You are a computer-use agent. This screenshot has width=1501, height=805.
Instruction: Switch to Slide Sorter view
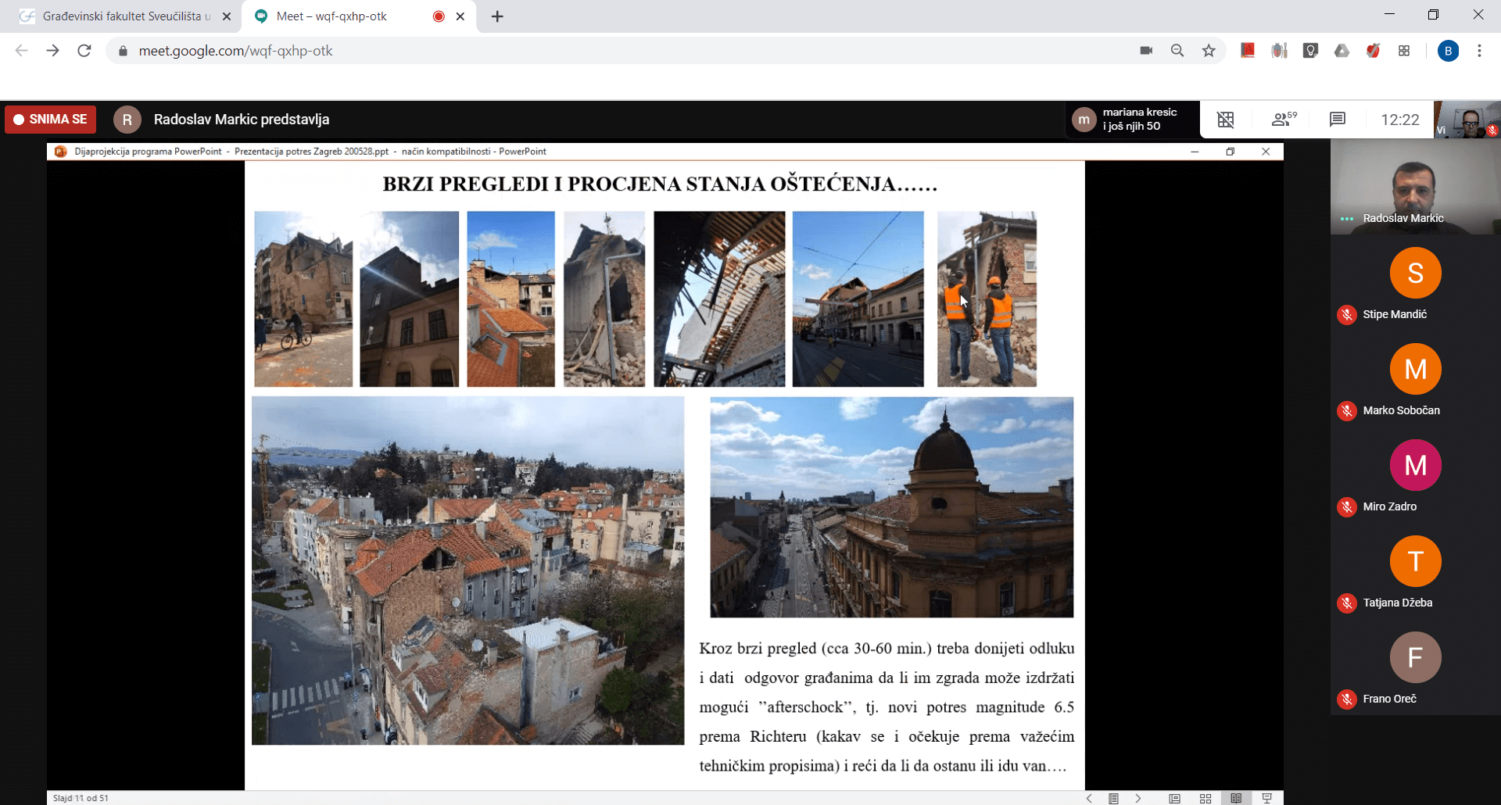[1205, 798]
